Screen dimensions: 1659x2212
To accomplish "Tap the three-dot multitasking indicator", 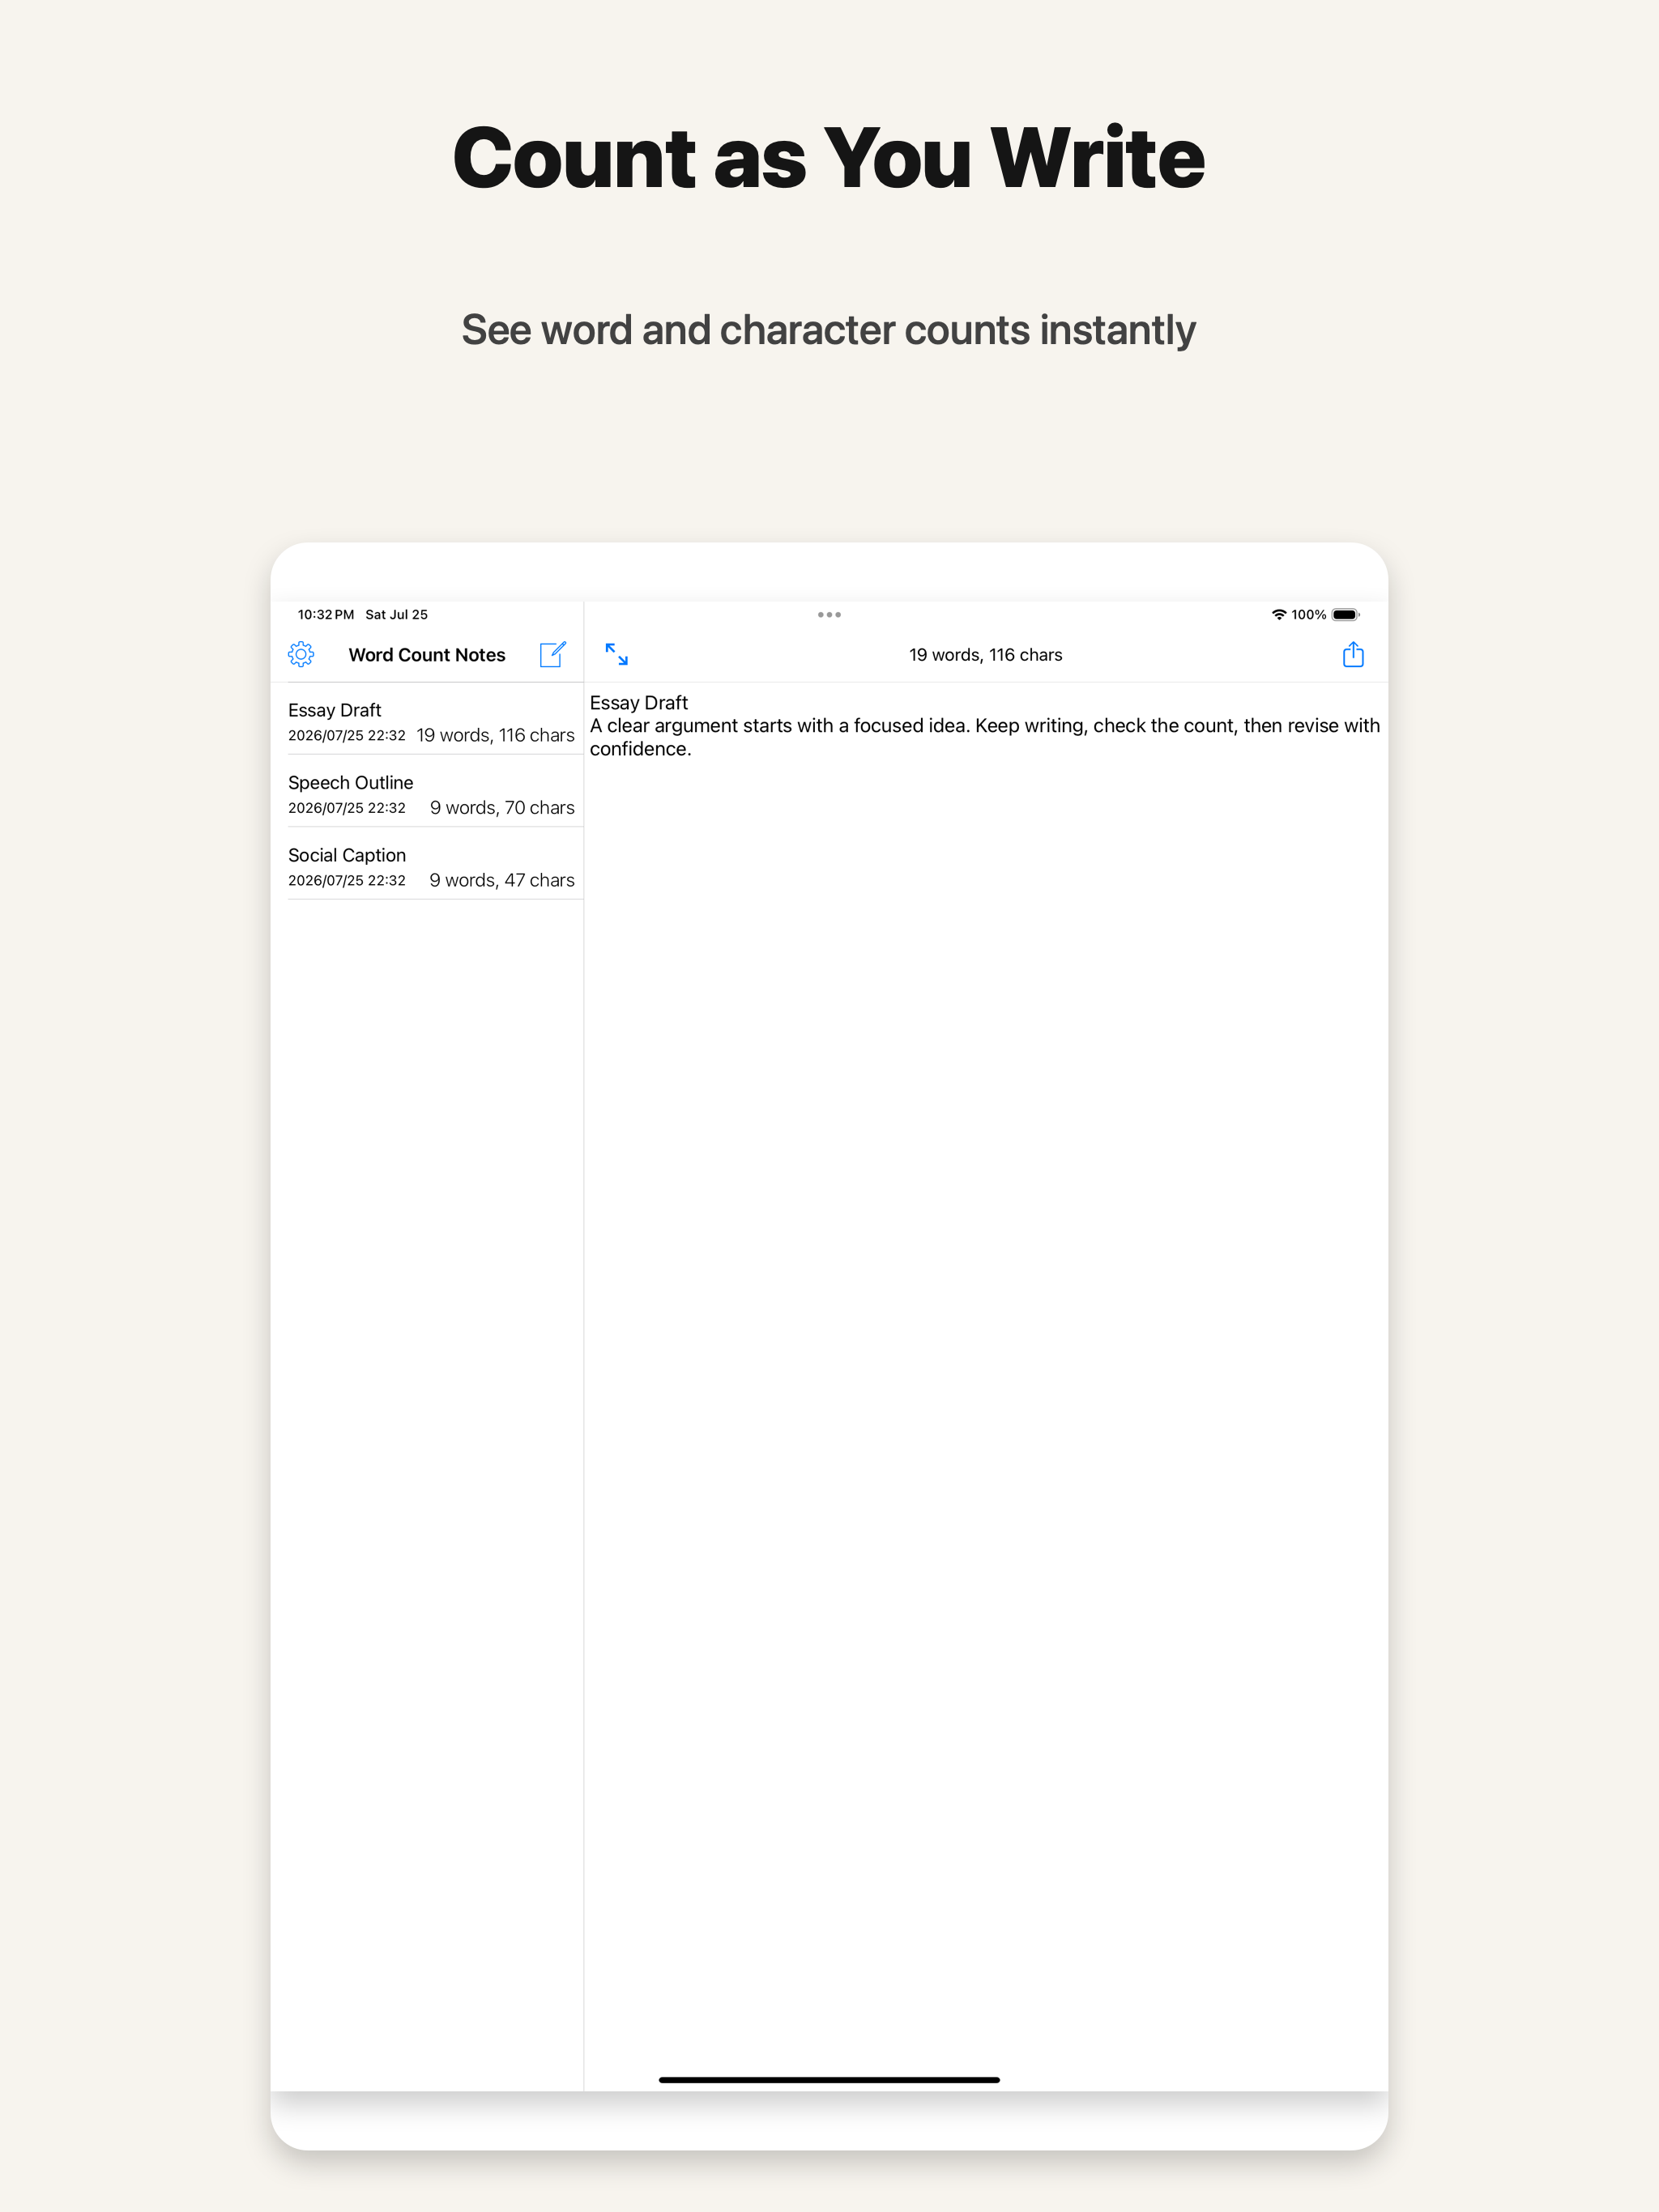I will pos(829,614).
